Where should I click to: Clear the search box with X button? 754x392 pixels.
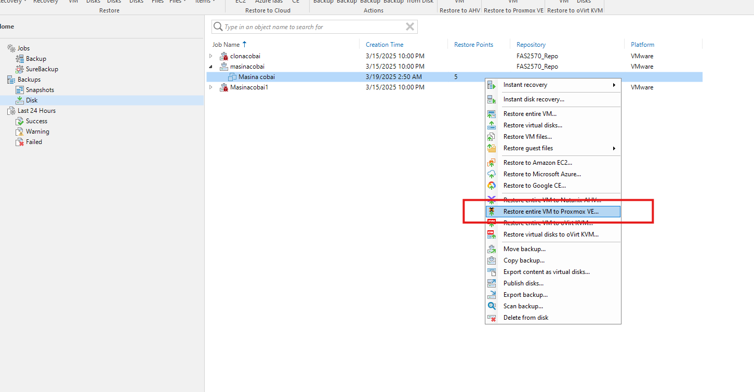coord(410,27)
